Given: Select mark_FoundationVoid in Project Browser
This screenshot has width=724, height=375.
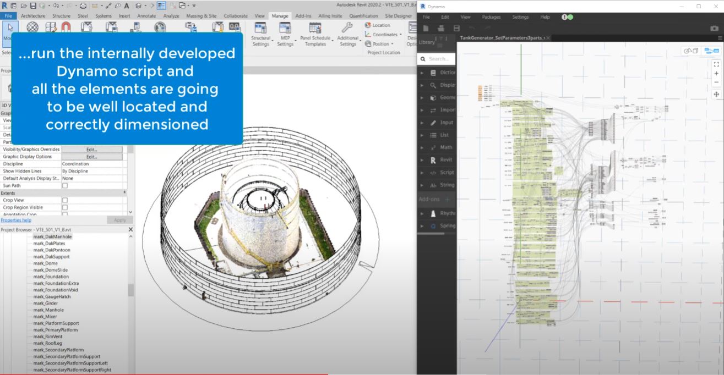Looking at the screenshot, I should (55, 290).
